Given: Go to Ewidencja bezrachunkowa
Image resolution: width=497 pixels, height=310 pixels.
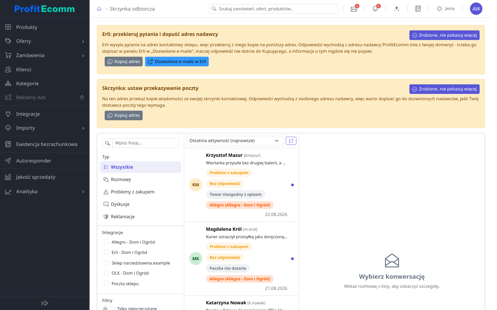Looking at the screenshot, I should pyautogui.click(x=45, y=144).
